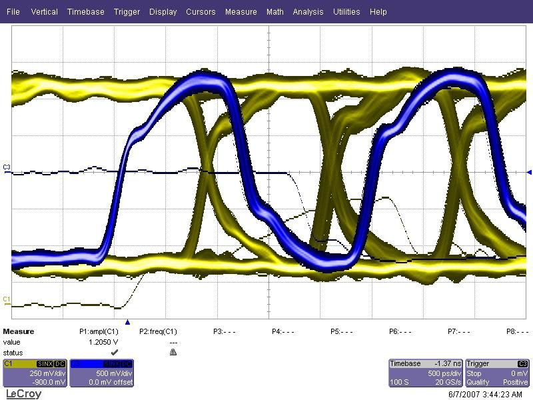Open the Cursors menu

pos(201,12)
